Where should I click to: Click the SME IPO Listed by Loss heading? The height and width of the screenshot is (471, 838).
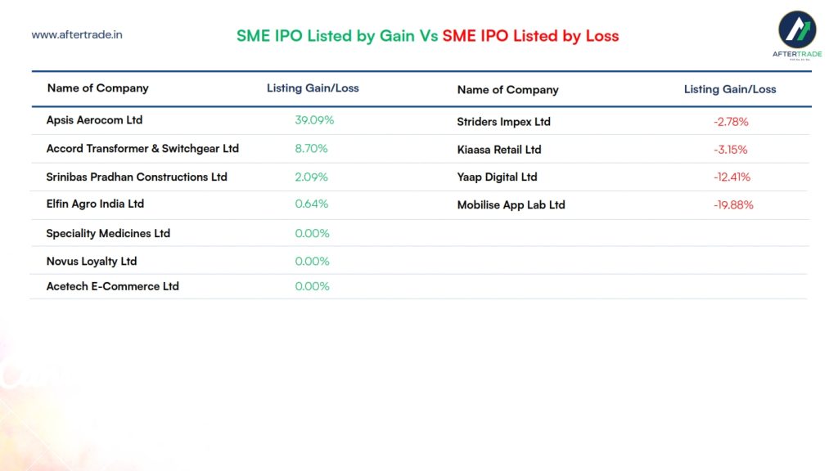click(530, 36)
